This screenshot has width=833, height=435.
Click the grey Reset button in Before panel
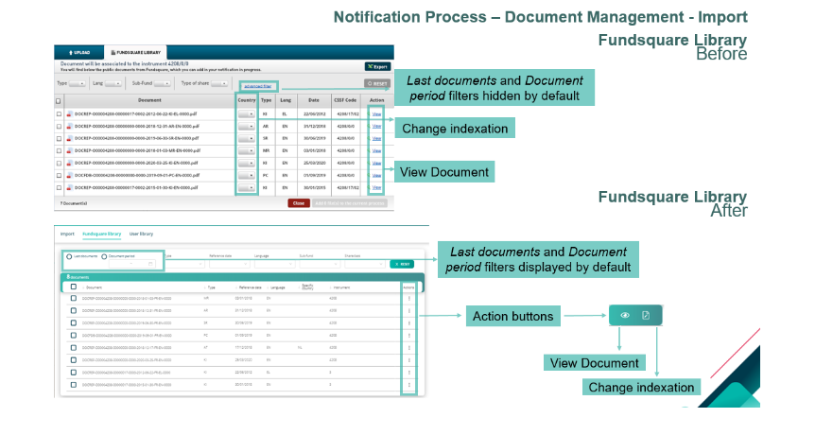pyautogui.click(x=377, y=83)
